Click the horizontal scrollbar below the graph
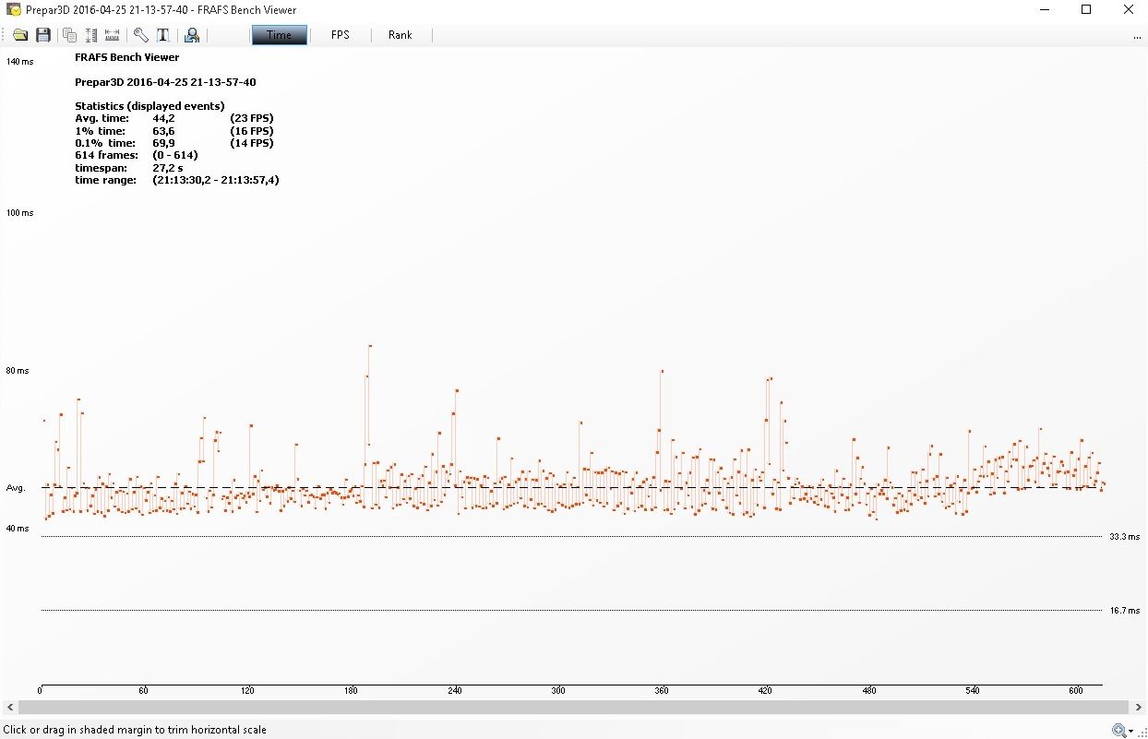 tap(573, 707)
